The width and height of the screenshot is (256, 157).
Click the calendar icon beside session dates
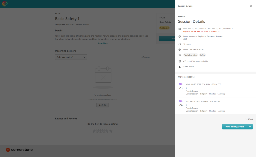click(x=180, y=29)
